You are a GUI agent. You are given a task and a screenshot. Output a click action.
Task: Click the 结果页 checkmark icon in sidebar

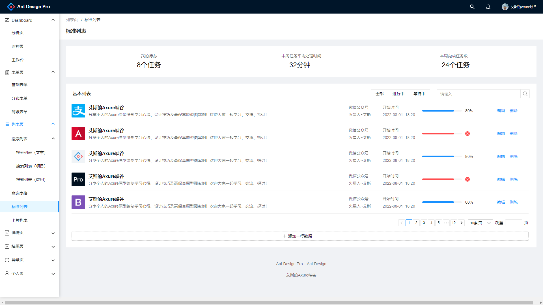7,246
